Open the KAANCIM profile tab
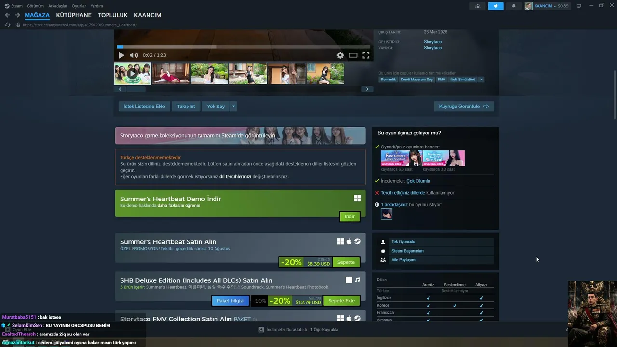The height and width of the screenshot is (347, 617). tap(148, 15)
